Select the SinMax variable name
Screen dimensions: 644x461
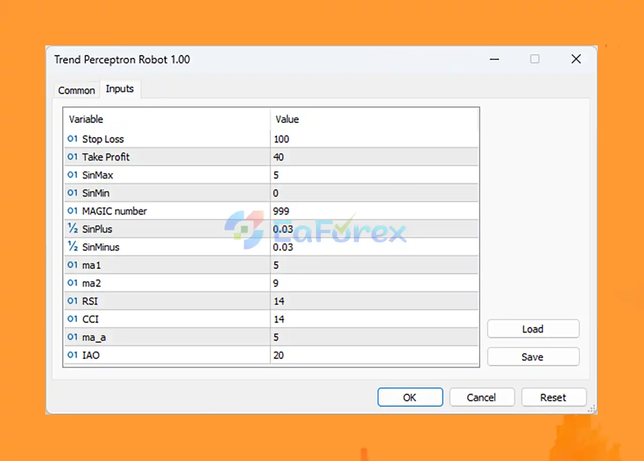coord(98,175)
